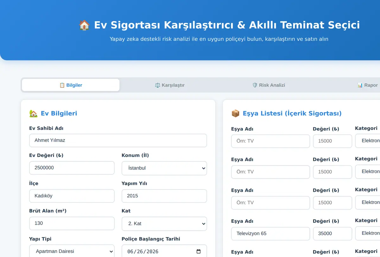Edit the Değeri field showing 35000
Screen dimensions: 380x257
pos(332,234)
